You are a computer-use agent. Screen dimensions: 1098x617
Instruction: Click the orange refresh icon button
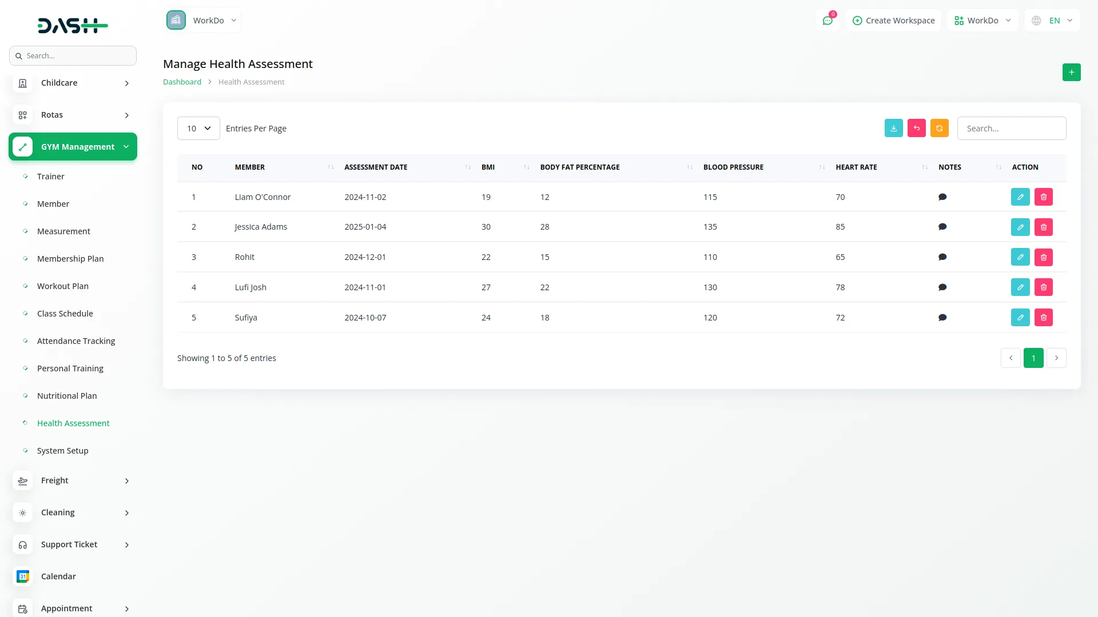point(939,129)
